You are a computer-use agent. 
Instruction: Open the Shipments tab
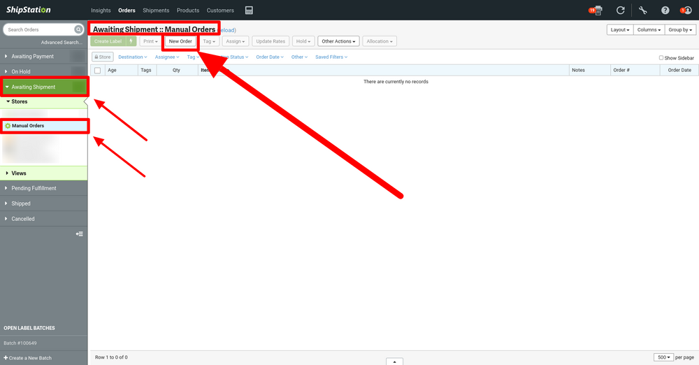pyautogui.click(x=156, y=10)
